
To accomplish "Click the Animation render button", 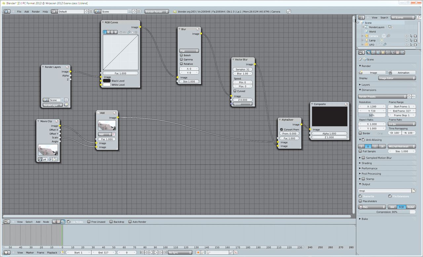I will point(402,72).
